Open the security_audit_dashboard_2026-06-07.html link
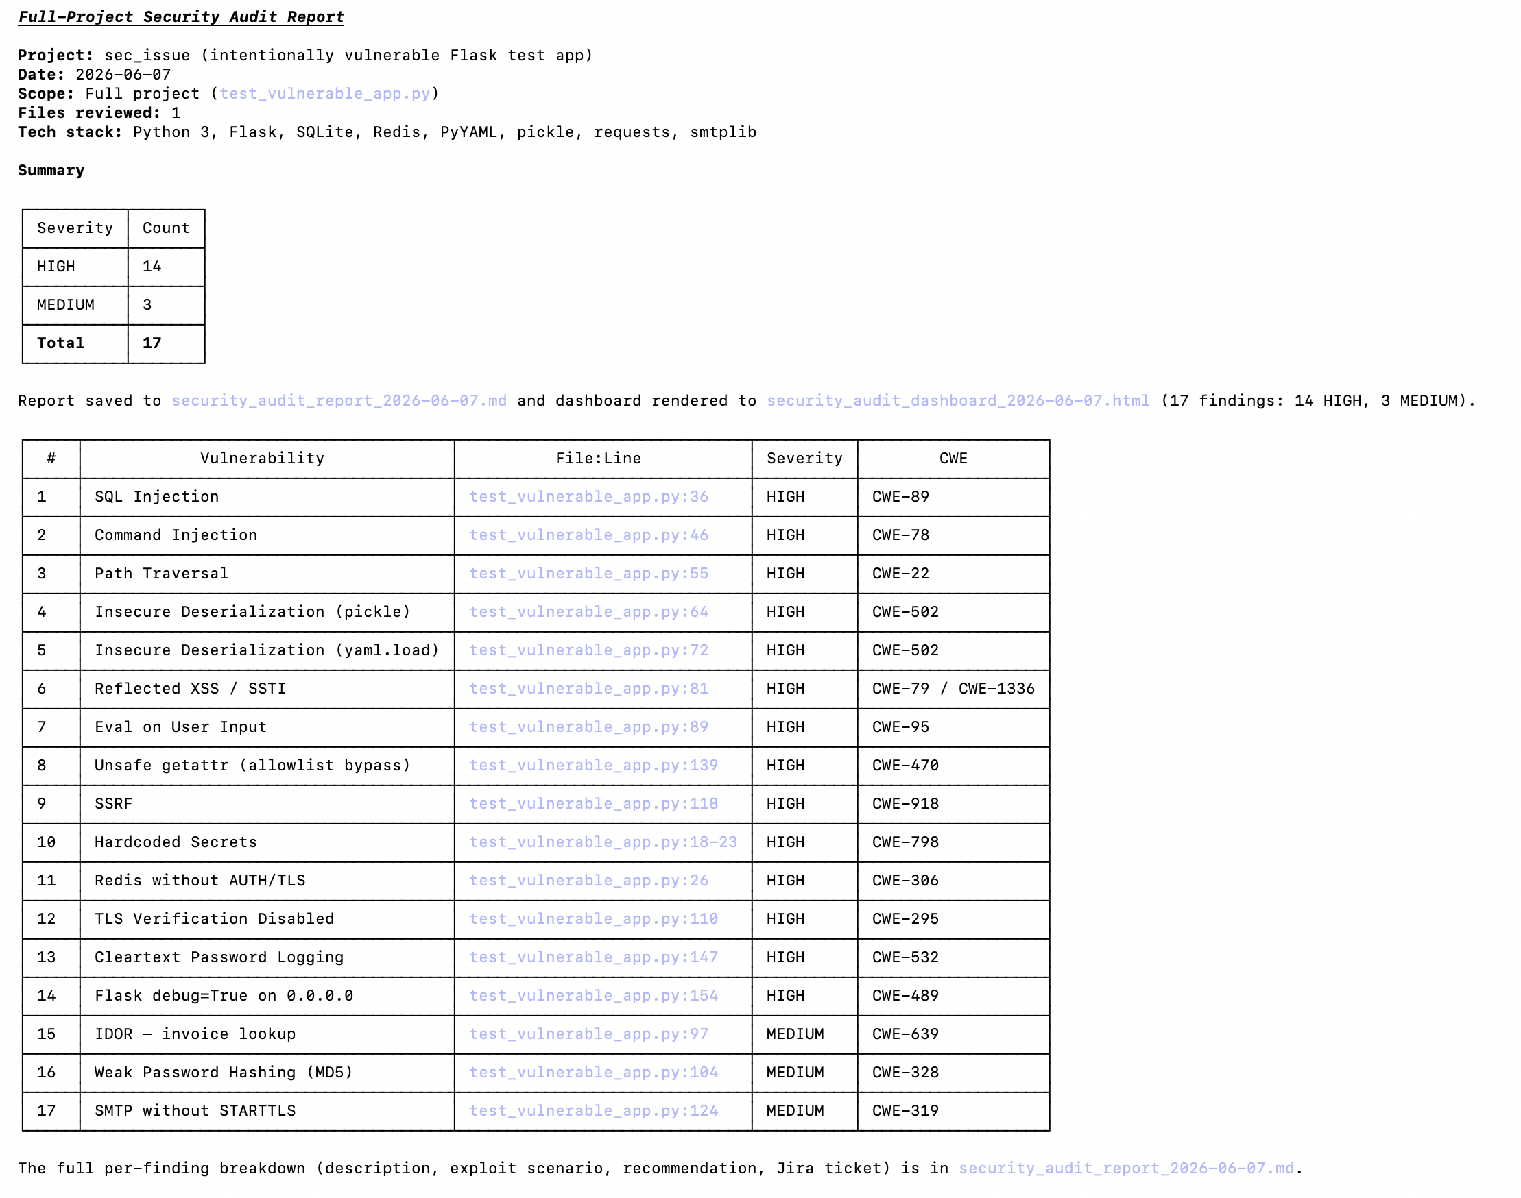 [957, 400]
